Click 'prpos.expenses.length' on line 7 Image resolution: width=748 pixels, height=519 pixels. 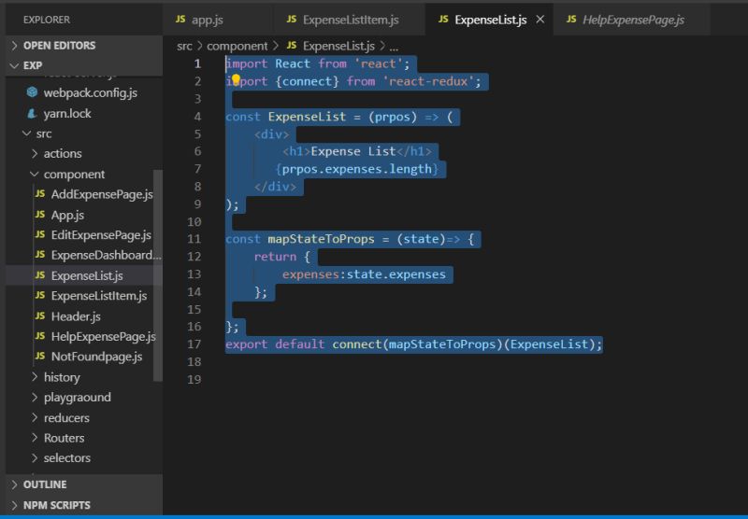click(356, 169)
